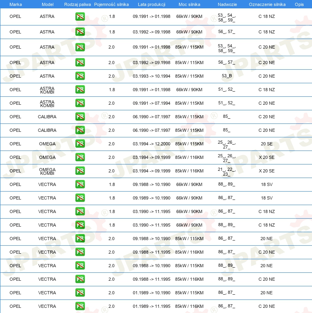Viewport: 312px width, 313px height.
Task: Click petrol icon in Omega Kombi row
Action: tap(80, 171)
